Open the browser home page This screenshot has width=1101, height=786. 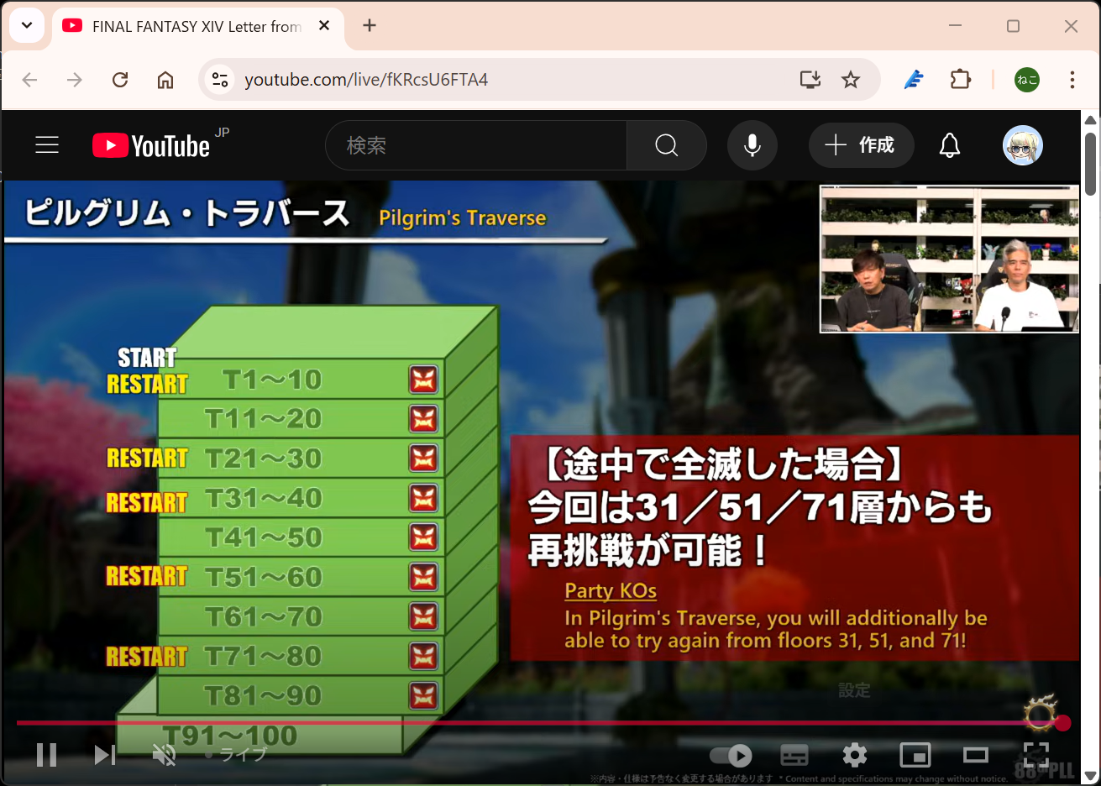coord(165,80)
